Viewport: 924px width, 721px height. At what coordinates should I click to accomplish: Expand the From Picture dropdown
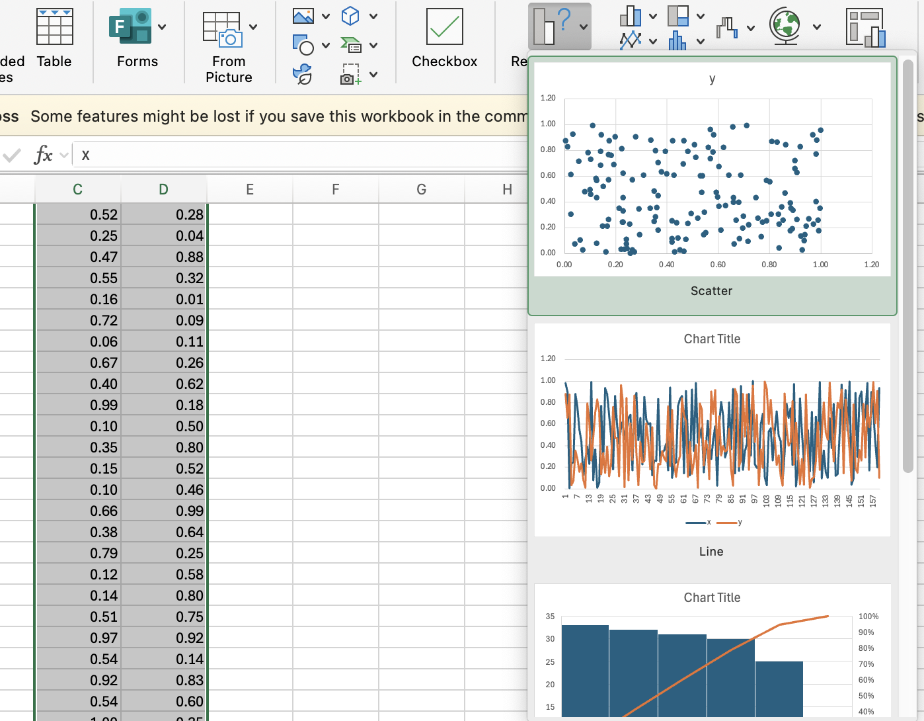tap(252, 28)
